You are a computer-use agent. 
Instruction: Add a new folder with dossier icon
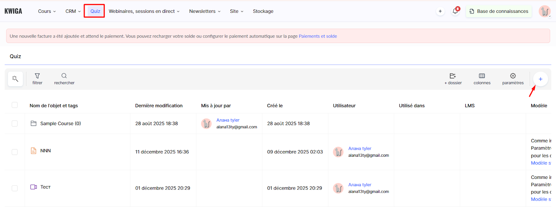point(453,79)
